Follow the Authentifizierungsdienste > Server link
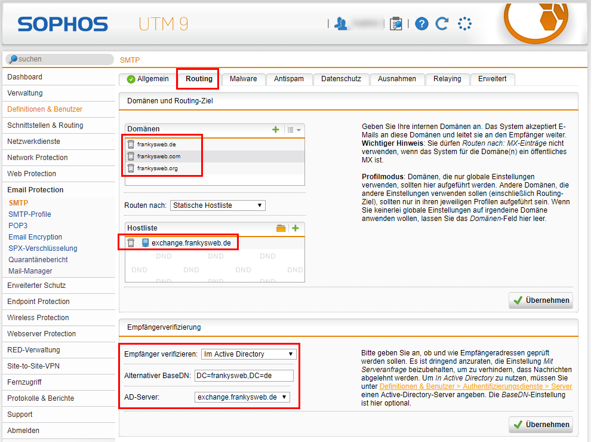This screenshot has height=442, width=594. tap(475, 386)
